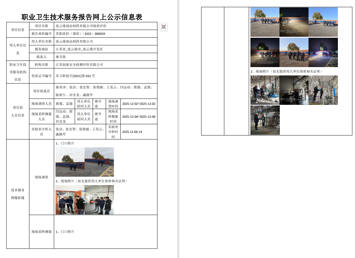This screenshot has height=258, width=355.
Task: Open indoor site photo with orange cabinet
Action: click(70, 200)
